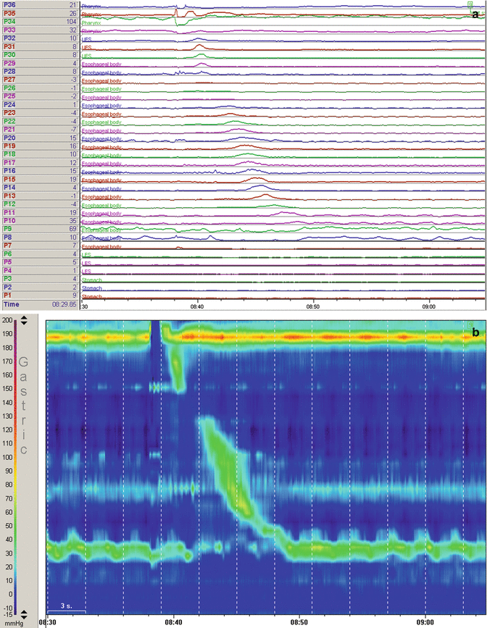
Task: Click the 08:40 marker on the contour time axis
Action: click(x=174, y=622)
